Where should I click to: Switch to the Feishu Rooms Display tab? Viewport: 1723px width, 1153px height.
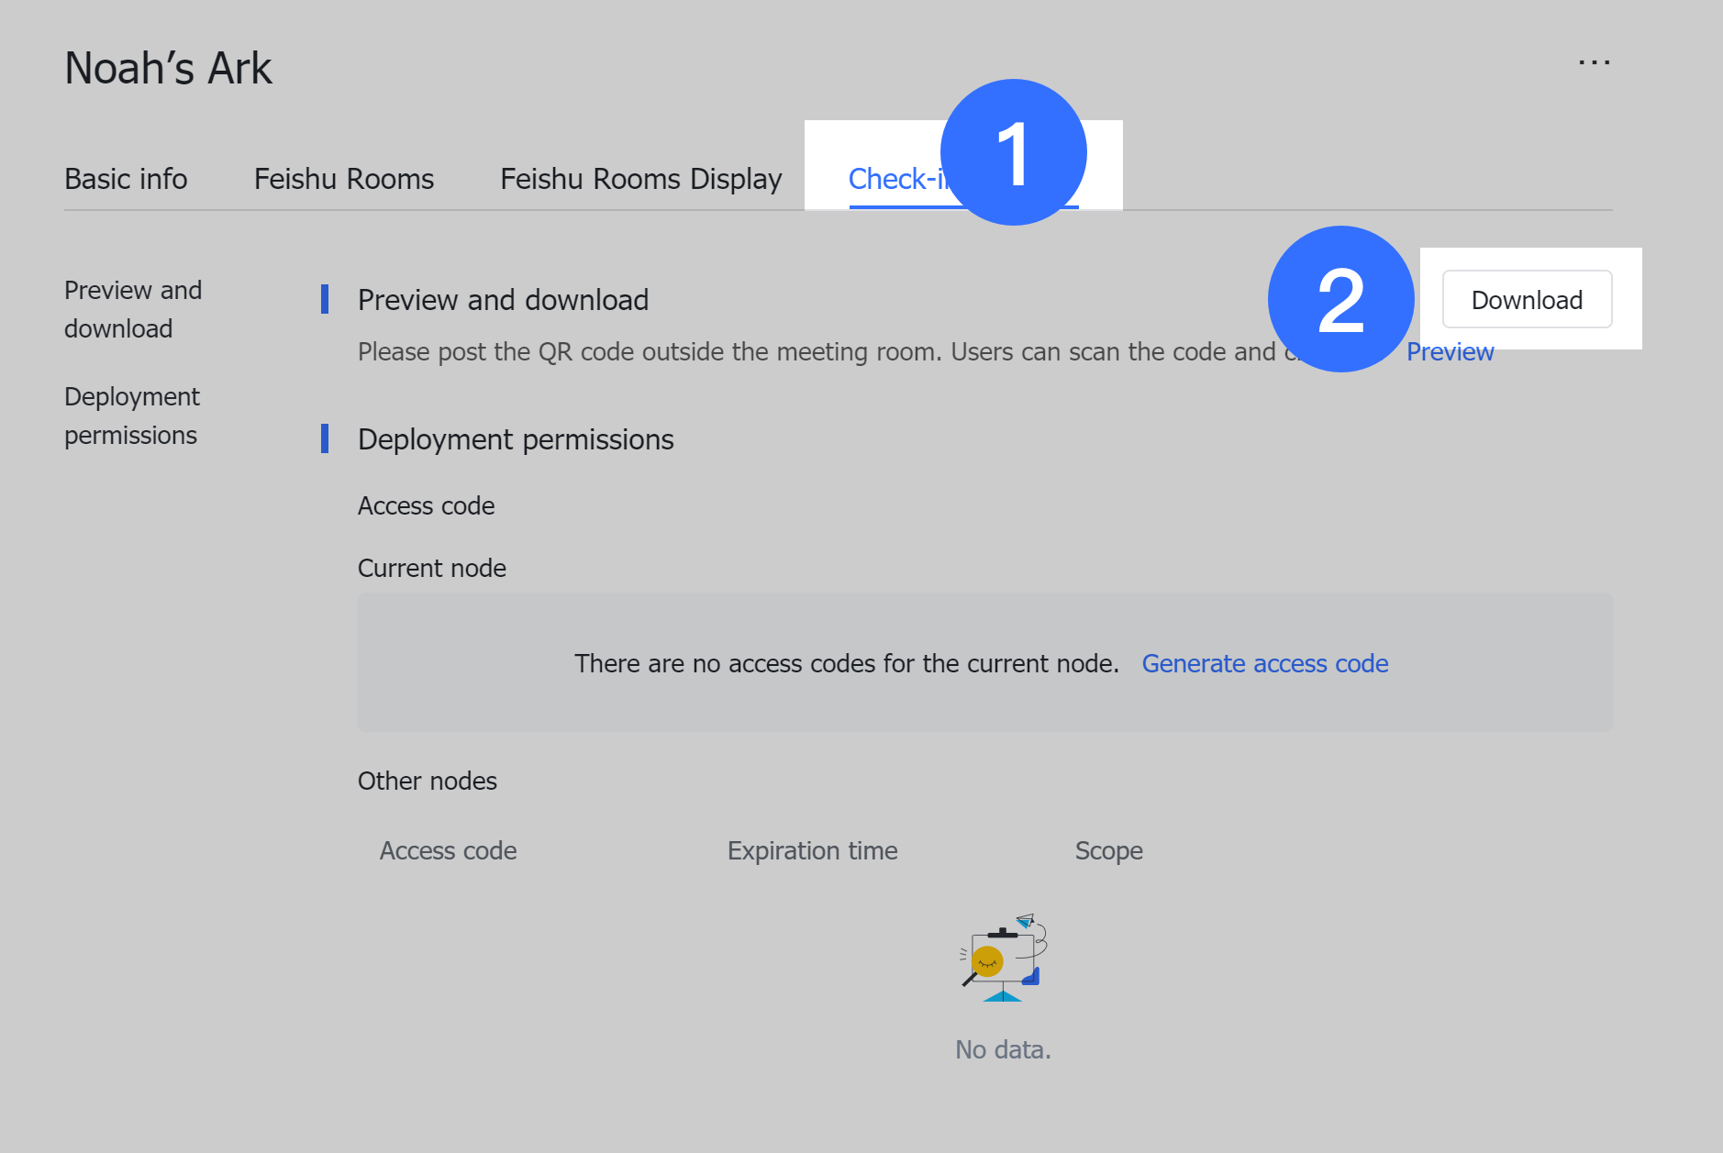[x=640, y=179]
